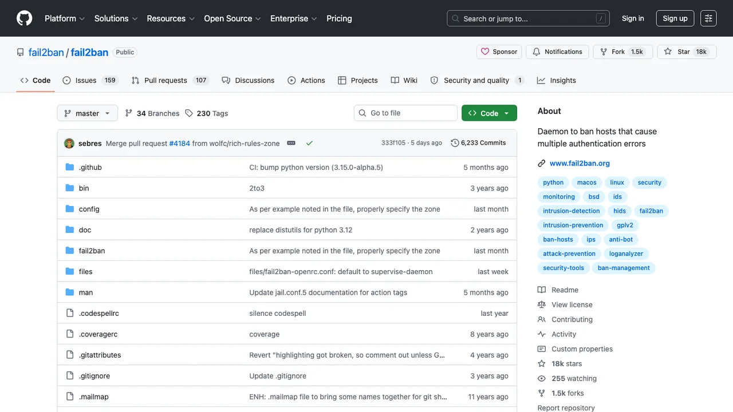Click the fail2ban owner link

pos(46,52)
